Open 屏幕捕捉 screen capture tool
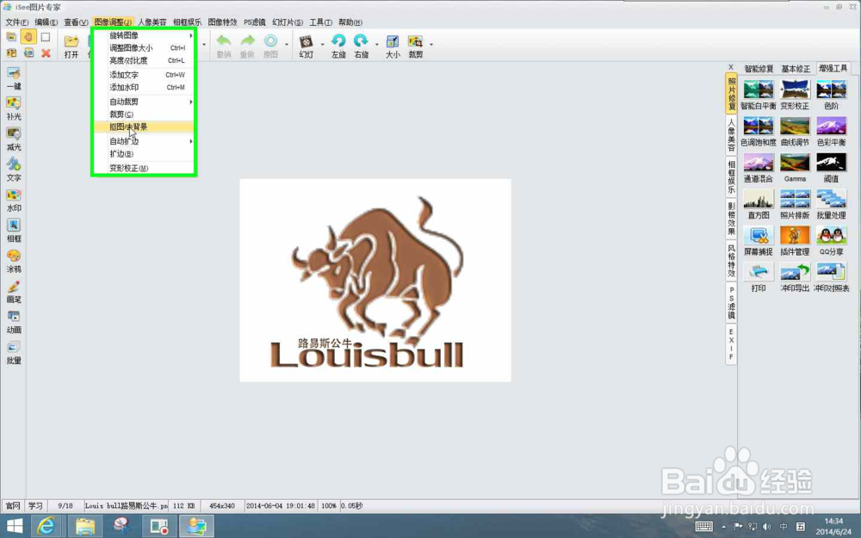This screenshot has height=538, width=861. pos(759,240)
